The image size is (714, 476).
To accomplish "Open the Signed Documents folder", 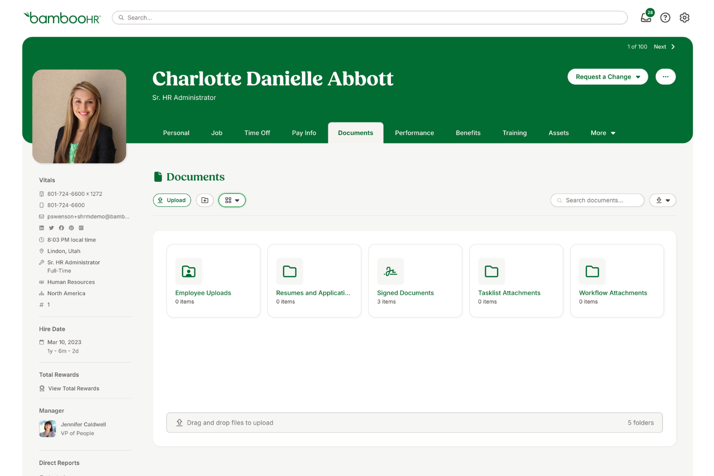I will (415, 281).
